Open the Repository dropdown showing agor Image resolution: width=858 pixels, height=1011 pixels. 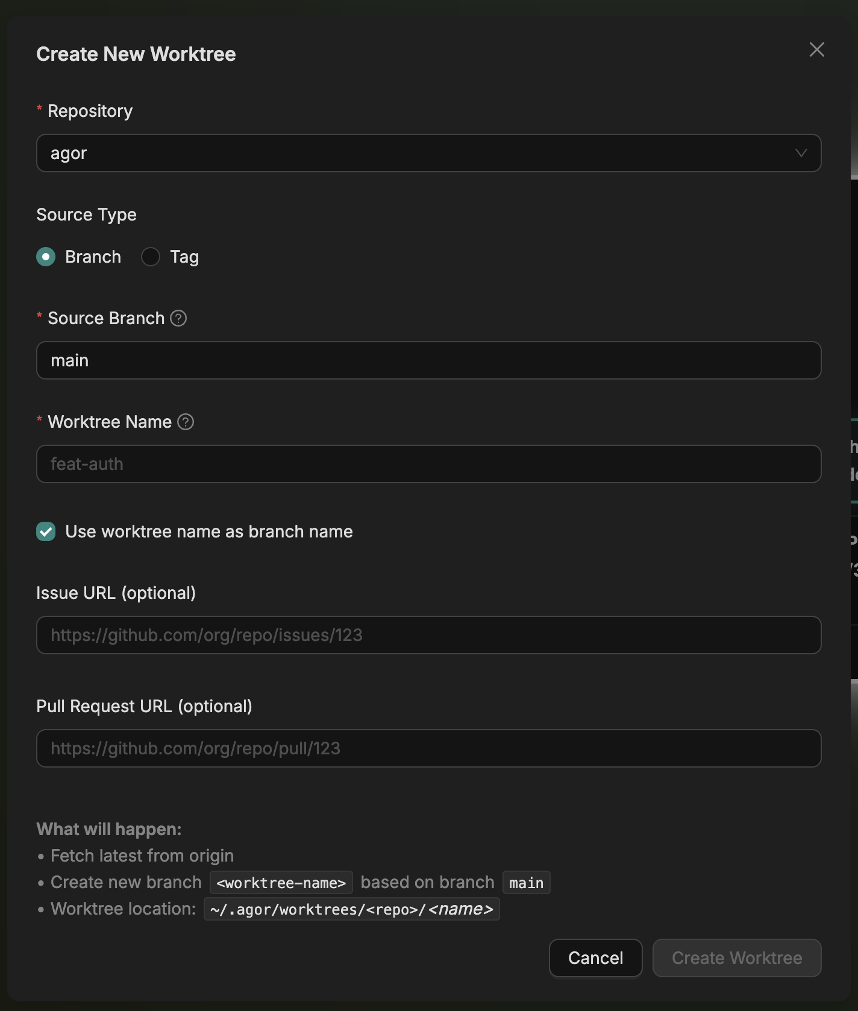point(429,153)
